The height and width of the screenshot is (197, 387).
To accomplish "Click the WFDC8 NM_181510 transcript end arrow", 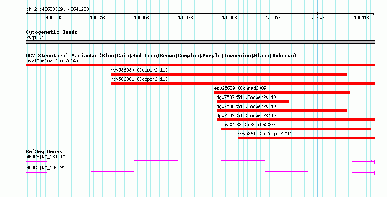I will pyautogui.click(x=373, y=161).
